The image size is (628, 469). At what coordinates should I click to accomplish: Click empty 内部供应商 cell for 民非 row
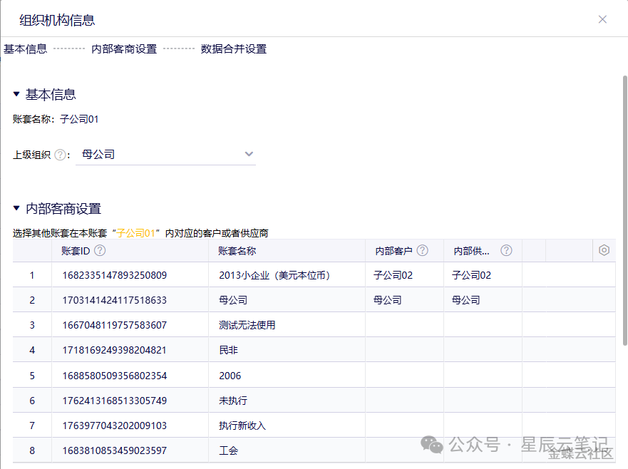tap(482, 350)
